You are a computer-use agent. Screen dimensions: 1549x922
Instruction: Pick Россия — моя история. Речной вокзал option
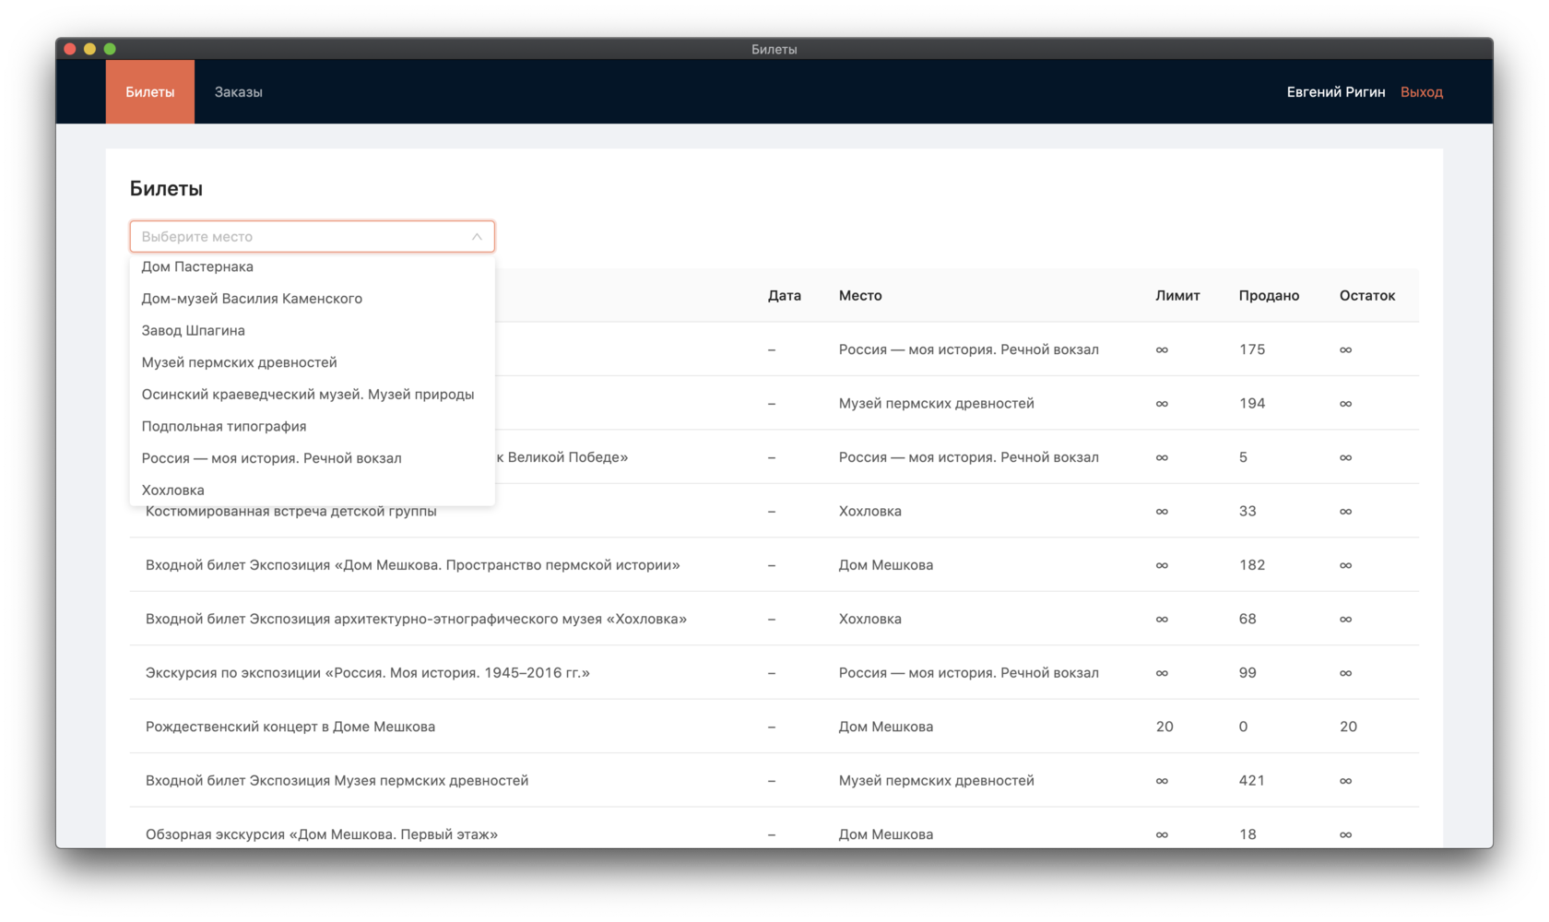312,458
